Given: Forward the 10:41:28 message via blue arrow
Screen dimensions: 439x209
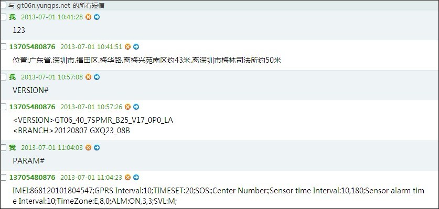Looking at the screenshot, I should [x=97, y=17].
